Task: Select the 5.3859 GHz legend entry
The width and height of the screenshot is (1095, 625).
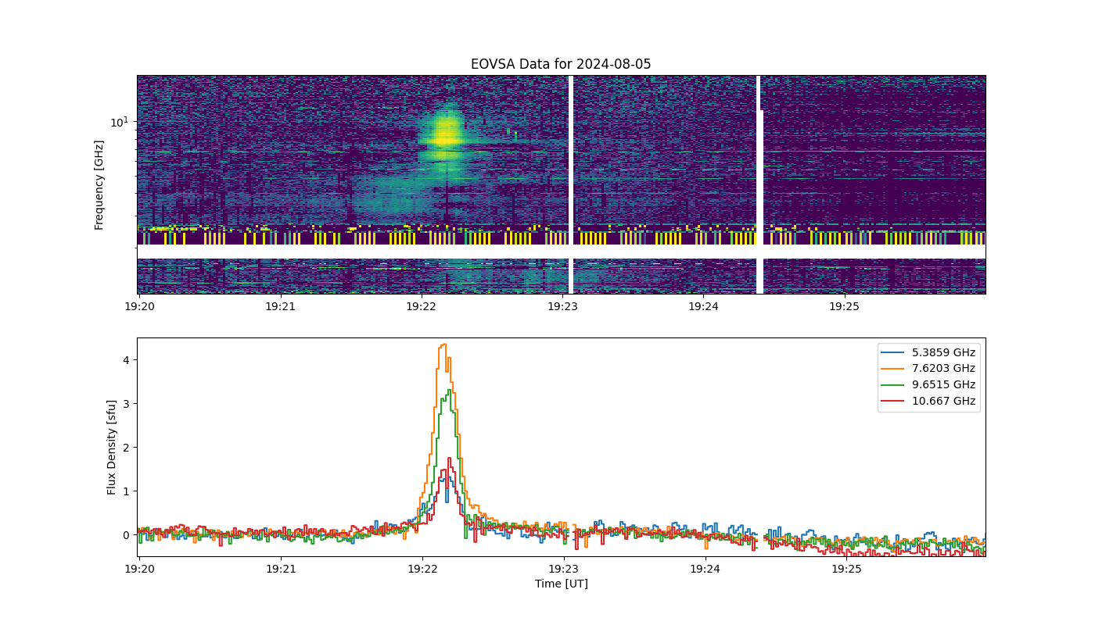Action: [x=930, y=352]
